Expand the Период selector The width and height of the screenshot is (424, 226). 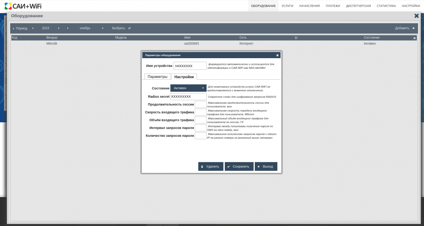tap(20, 28)
